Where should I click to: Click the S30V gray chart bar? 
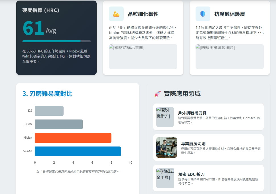click(x=59, y=124)
